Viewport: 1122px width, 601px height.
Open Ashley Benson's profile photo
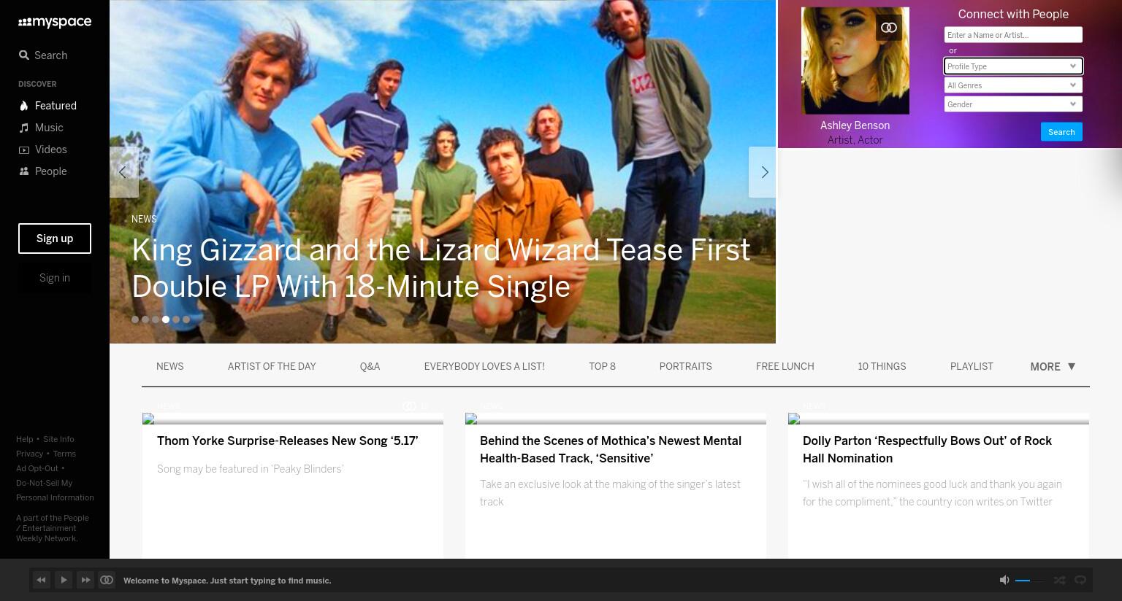855,61
